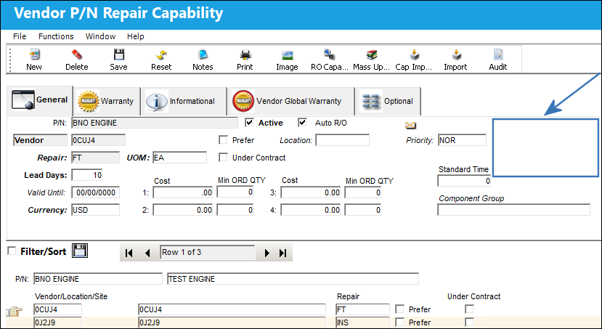Click the Min ORD QTY field for cost 1
The width and height of the screenshot is (602, 329).
point(235,192)
